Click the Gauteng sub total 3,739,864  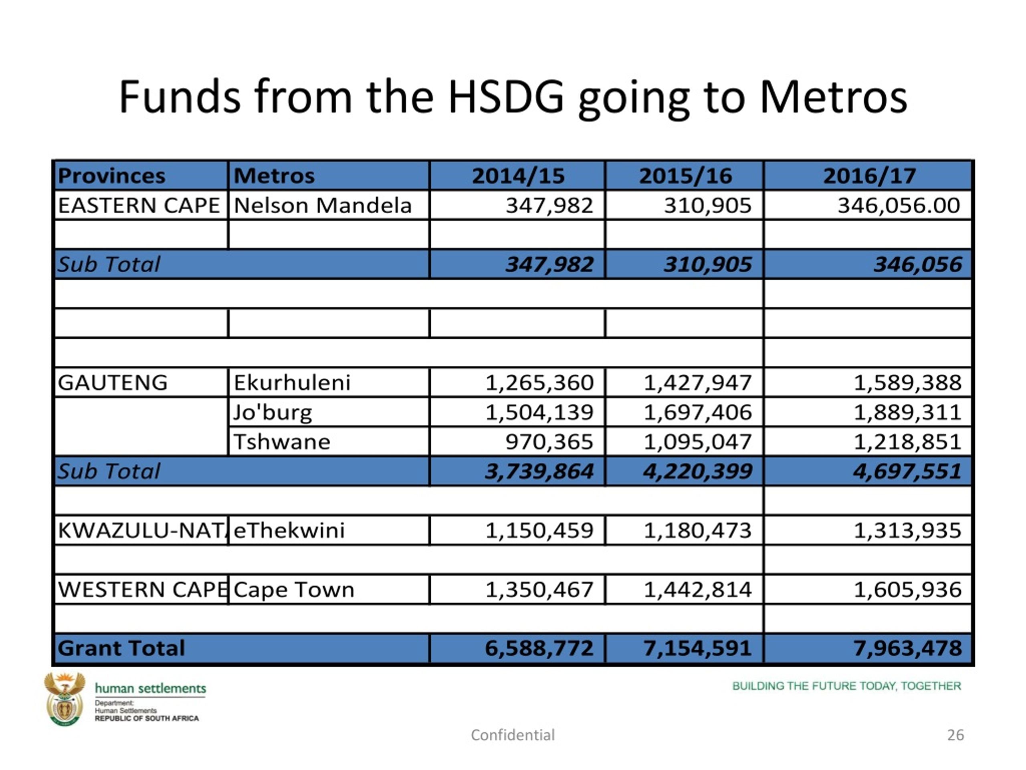click(x=539, y=471)
